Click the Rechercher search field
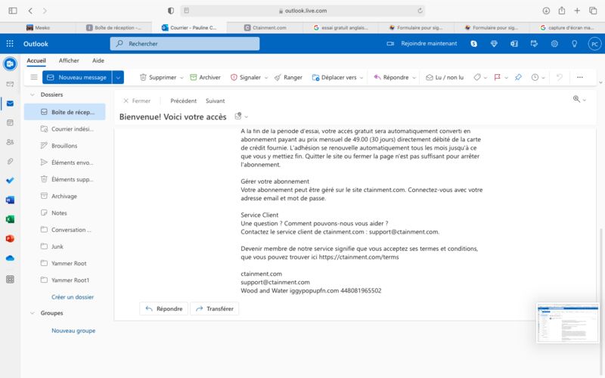This screenshot has height=378, width=605. point(185,44)
